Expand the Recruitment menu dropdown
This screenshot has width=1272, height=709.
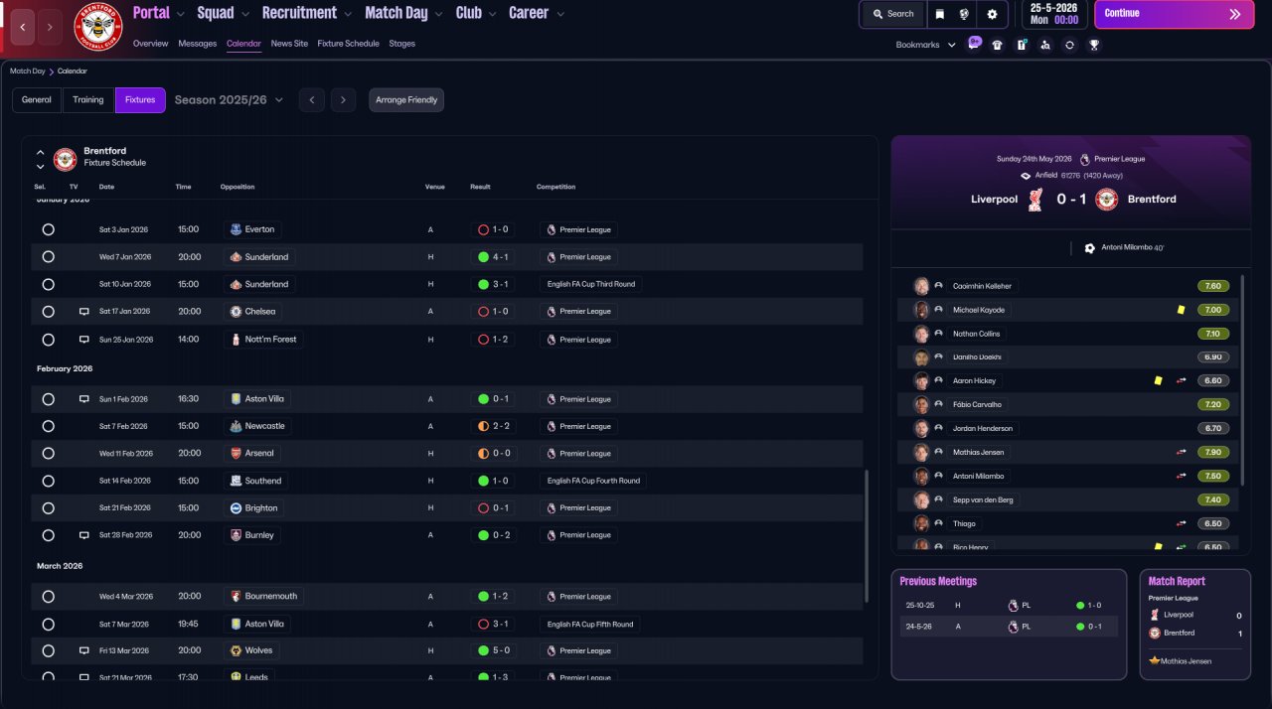[346, 14]
